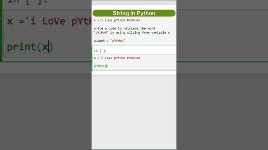Click the 'String in Python' green banner

point(134,13)
